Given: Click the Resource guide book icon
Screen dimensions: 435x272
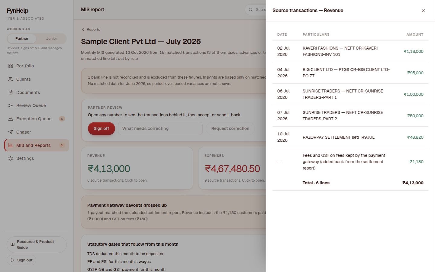Looking at the screenshot, I should tap(12, 244).
